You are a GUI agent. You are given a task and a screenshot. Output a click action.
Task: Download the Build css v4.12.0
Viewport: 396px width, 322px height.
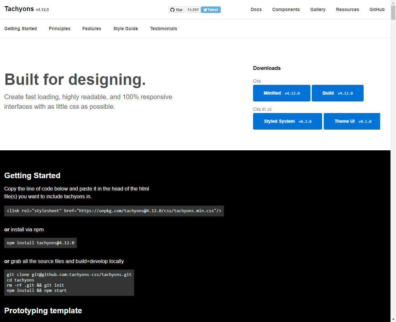[337, 93]
